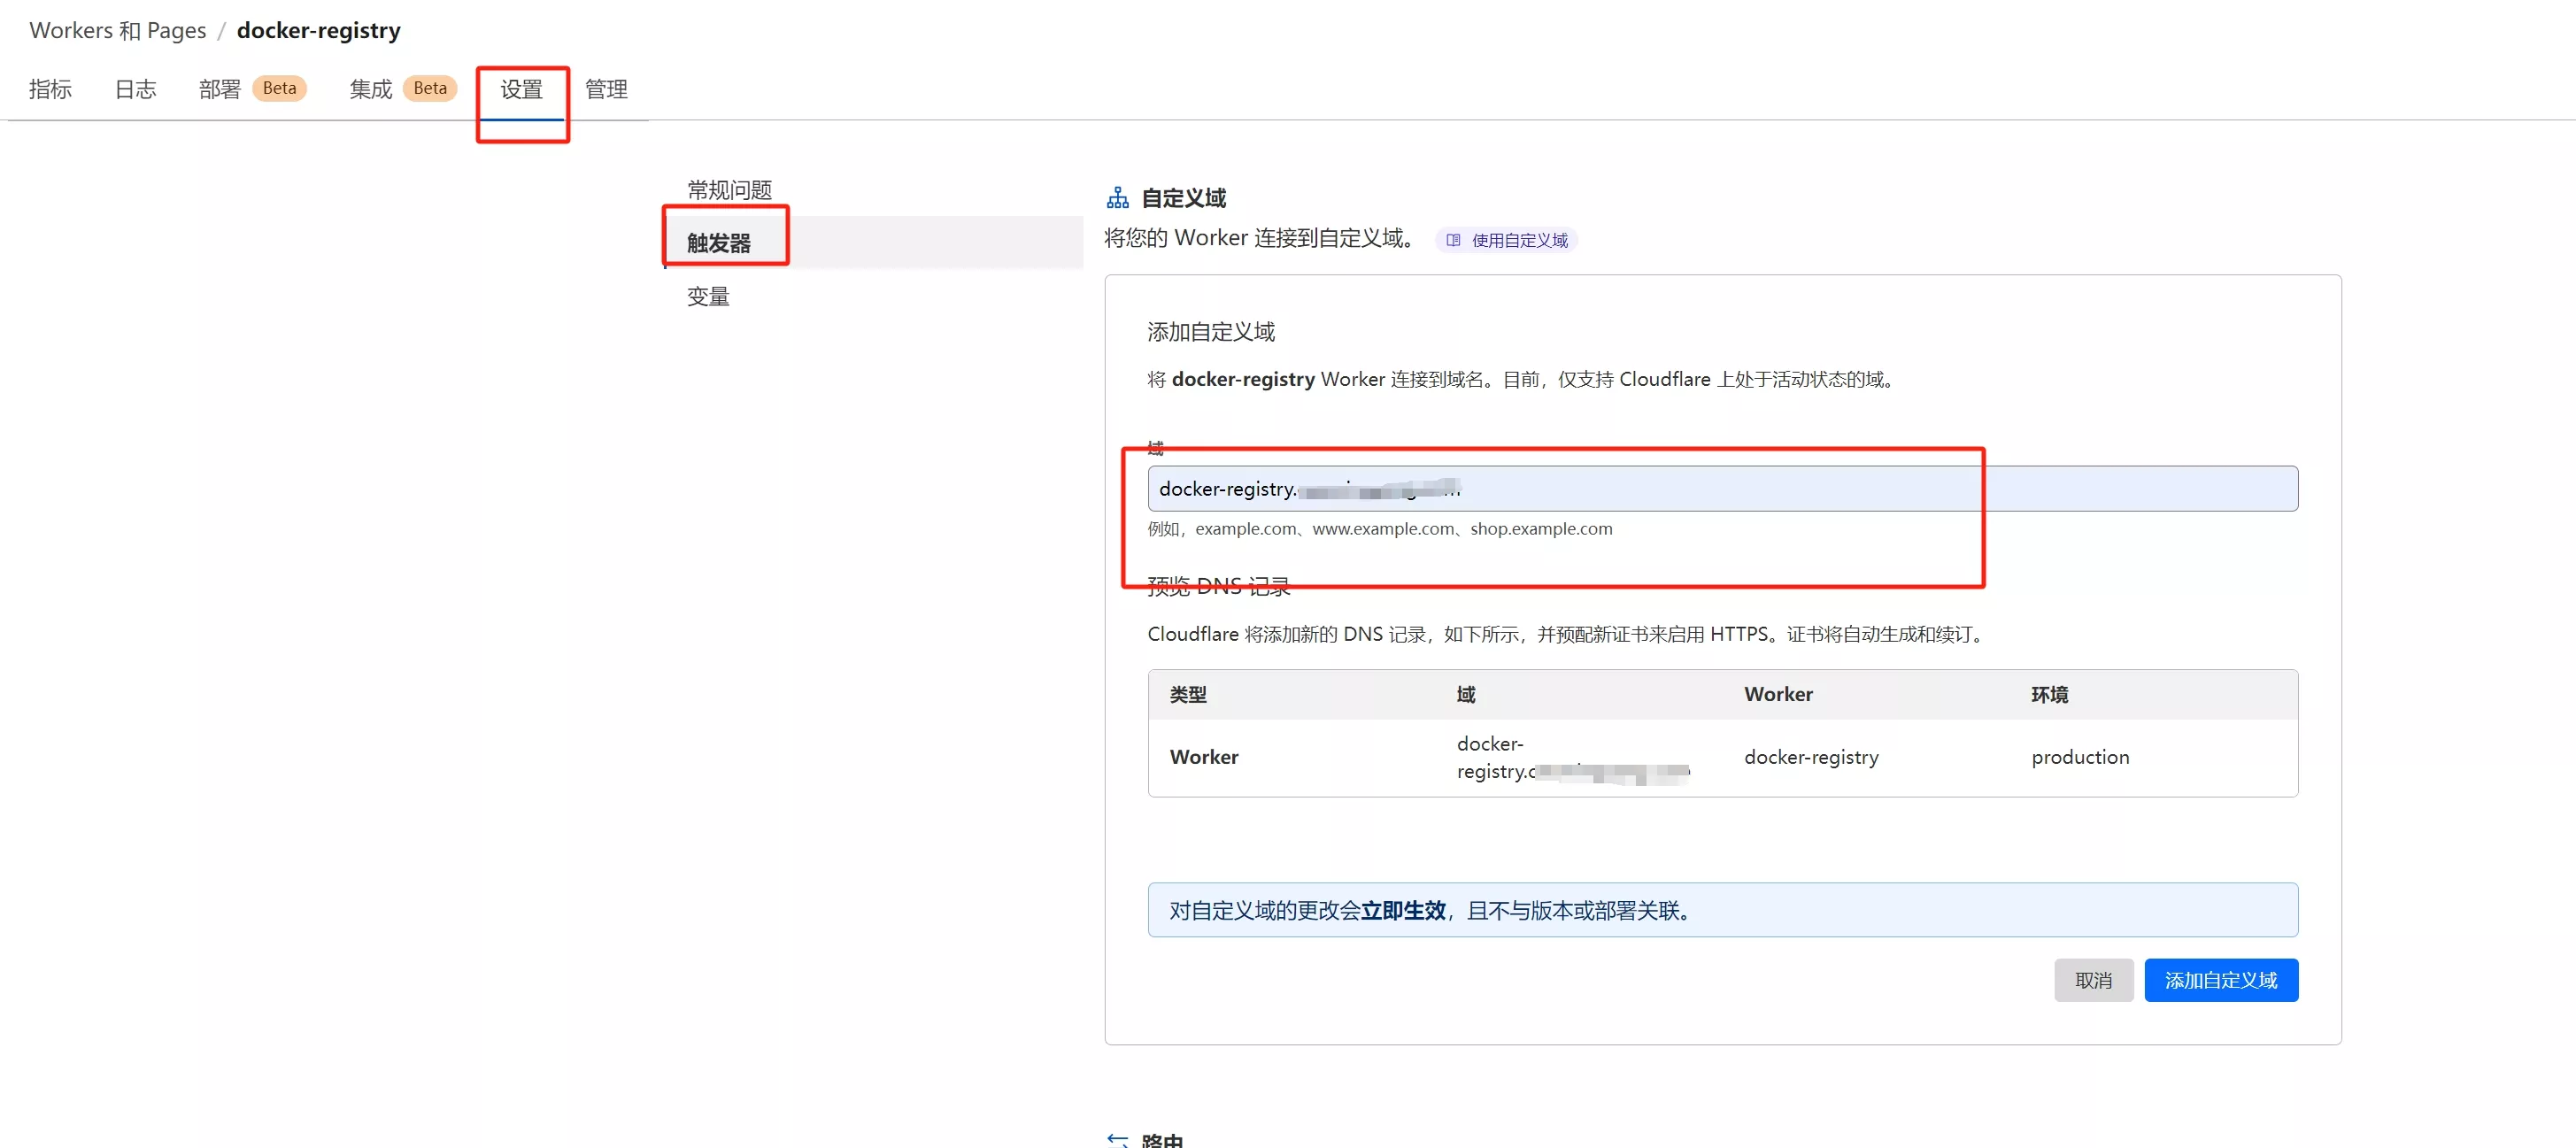Open the 管理 tab
This screenshot has height=1148, width=2576.
[606, 89]
